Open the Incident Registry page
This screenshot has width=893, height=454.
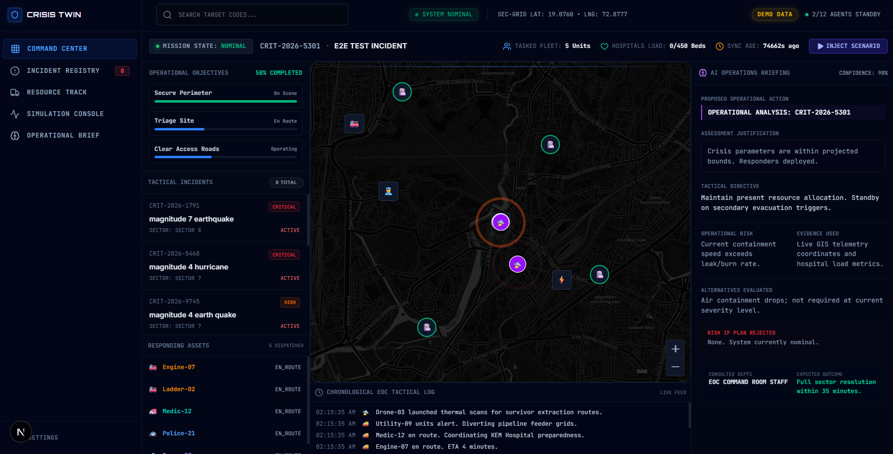70,71
